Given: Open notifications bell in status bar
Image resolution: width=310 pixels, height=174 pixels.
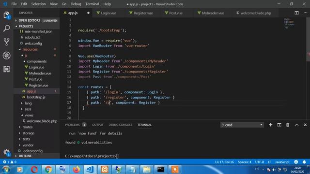Looking at the screenshot, I should 304,162.
